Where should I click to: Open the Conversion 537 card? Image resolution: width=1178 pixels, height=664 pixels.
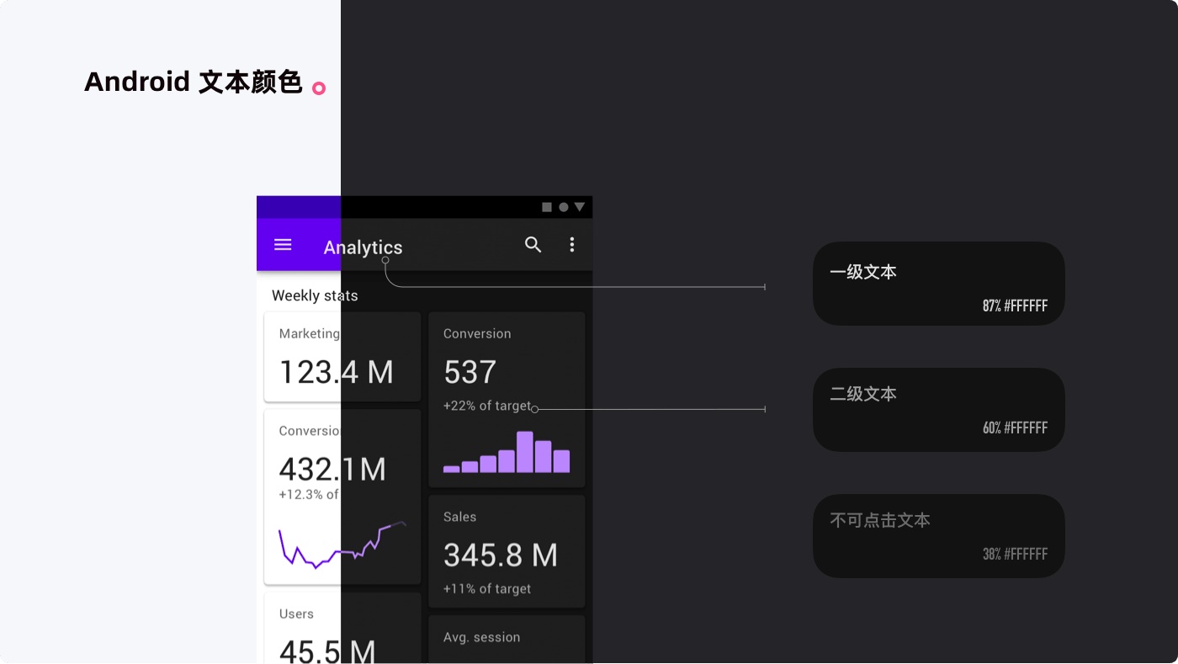(x=507, y=400)
